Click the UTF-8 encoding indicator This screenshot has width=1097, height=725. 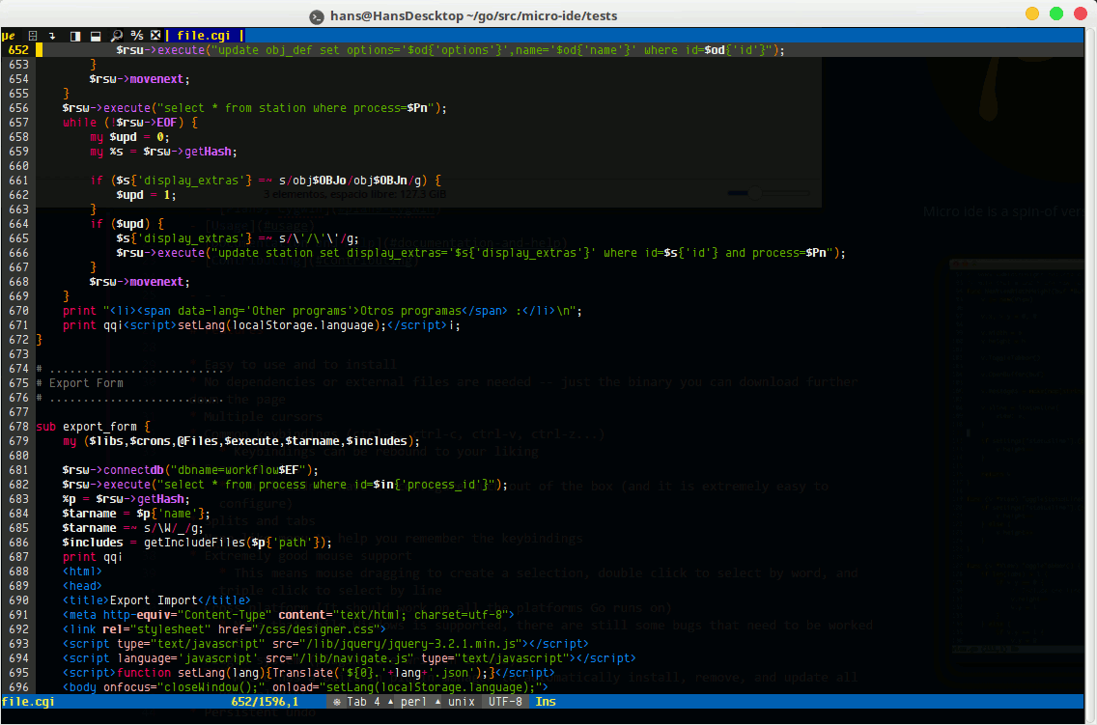[x=505, y=702]
